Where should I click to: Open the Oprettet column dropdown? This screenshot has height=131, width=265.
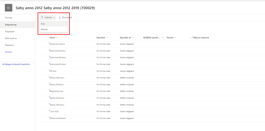[x=107, y=38]
